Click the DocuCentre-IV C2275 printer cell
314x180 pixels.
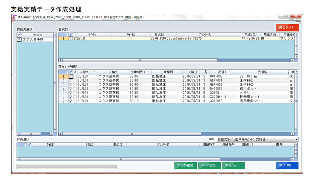pos(204,38)
